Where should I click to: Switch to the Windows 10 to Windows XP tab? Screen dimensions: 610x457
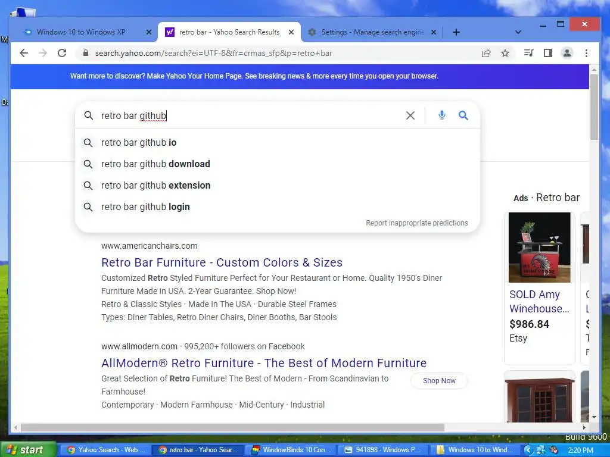[x=81, y=32]
